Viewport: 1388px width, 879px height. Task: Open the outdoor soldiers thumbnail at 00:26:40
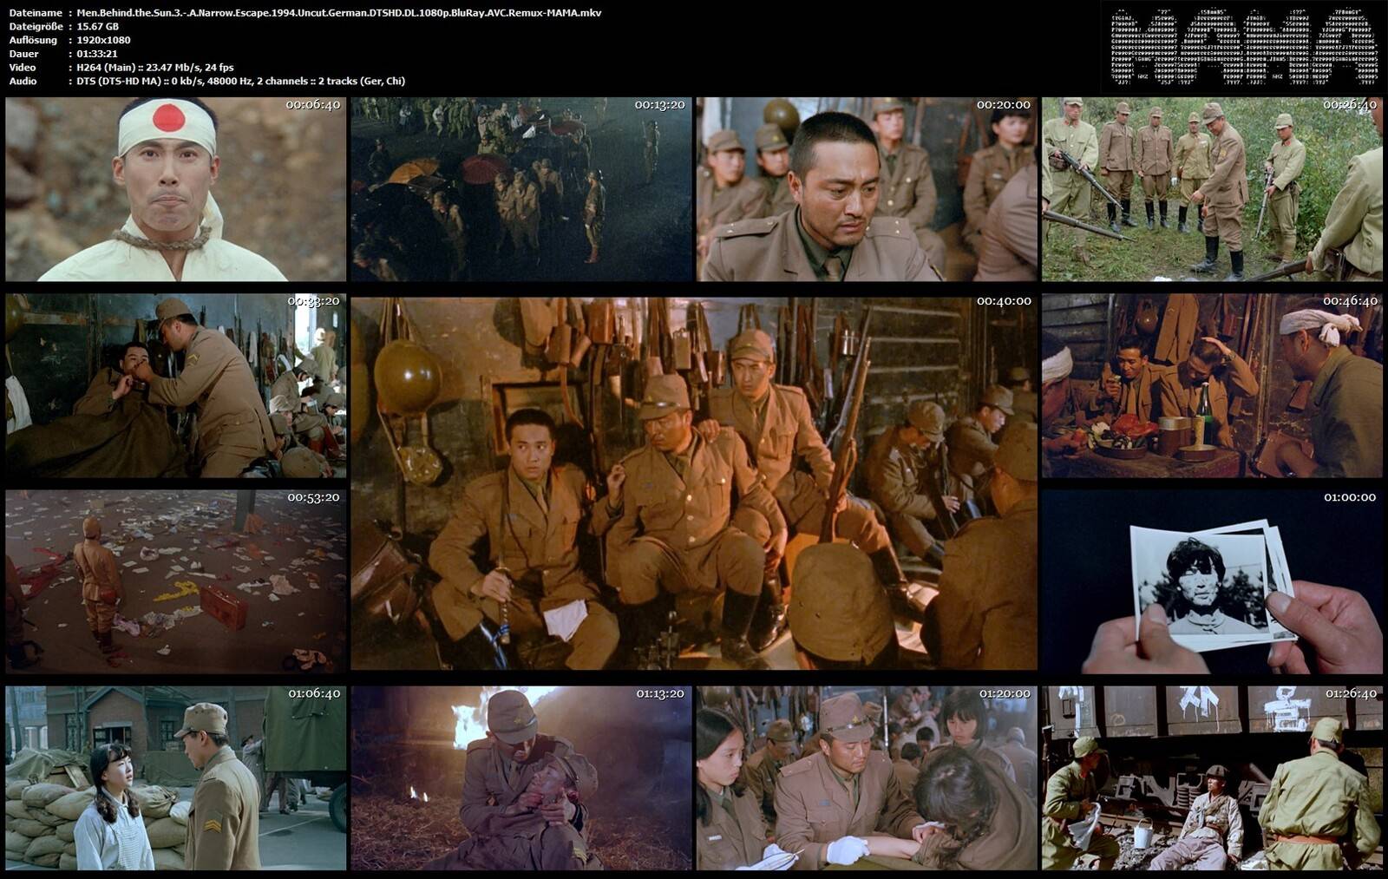[x=1212, y=189]
